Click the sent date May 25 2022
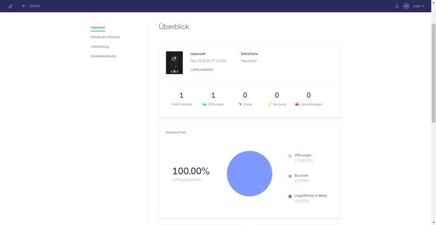 208,61
